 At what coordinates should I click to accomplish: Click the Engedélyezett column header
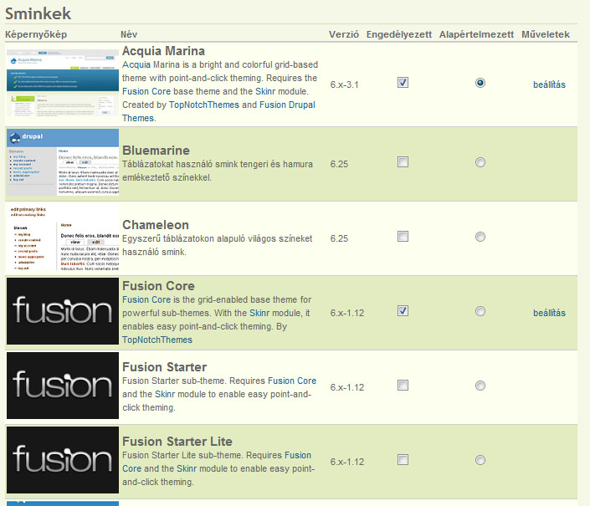point(399,34)
